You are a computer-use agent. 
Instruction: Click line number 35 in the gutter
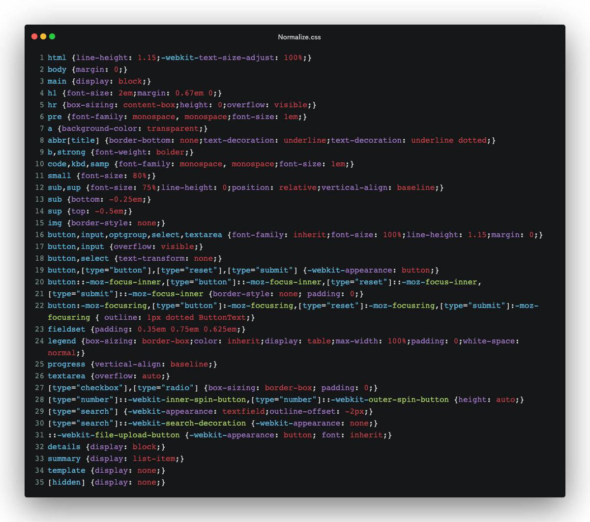40,482
